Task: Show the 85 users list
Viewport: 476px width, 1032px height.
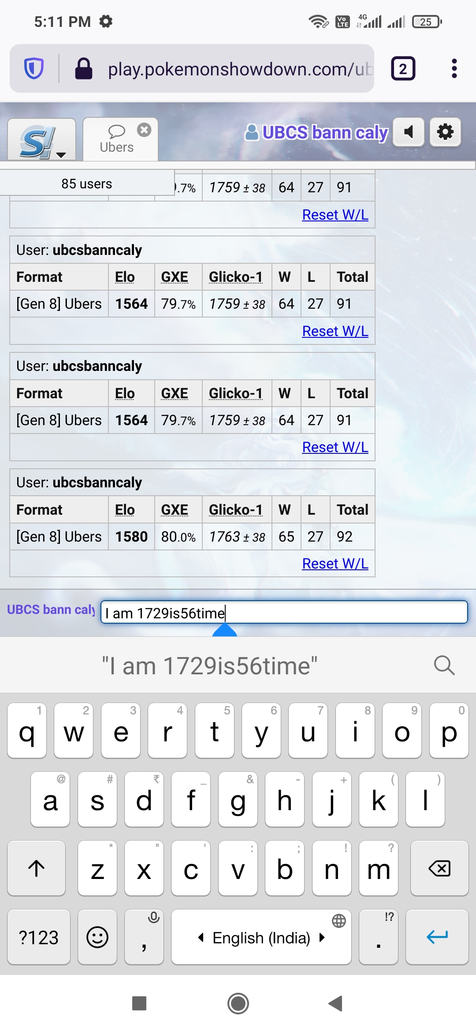Action: click(87, 183)
